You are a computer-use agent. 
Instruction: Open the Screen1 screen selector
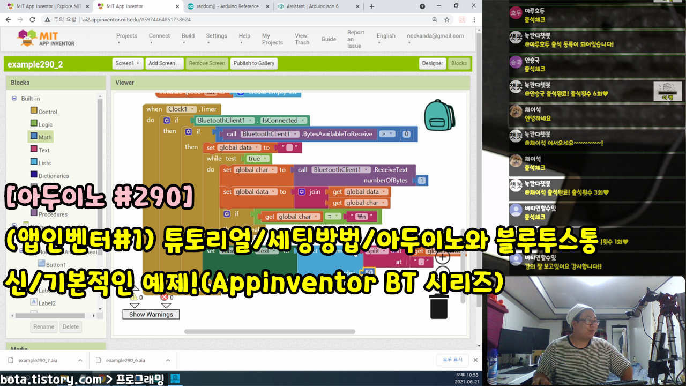(128, 63)
